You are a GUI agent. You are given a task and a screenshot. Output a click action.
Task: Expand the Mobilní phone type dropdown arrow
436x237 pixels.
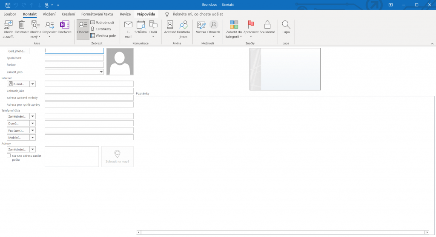point(33,138)
